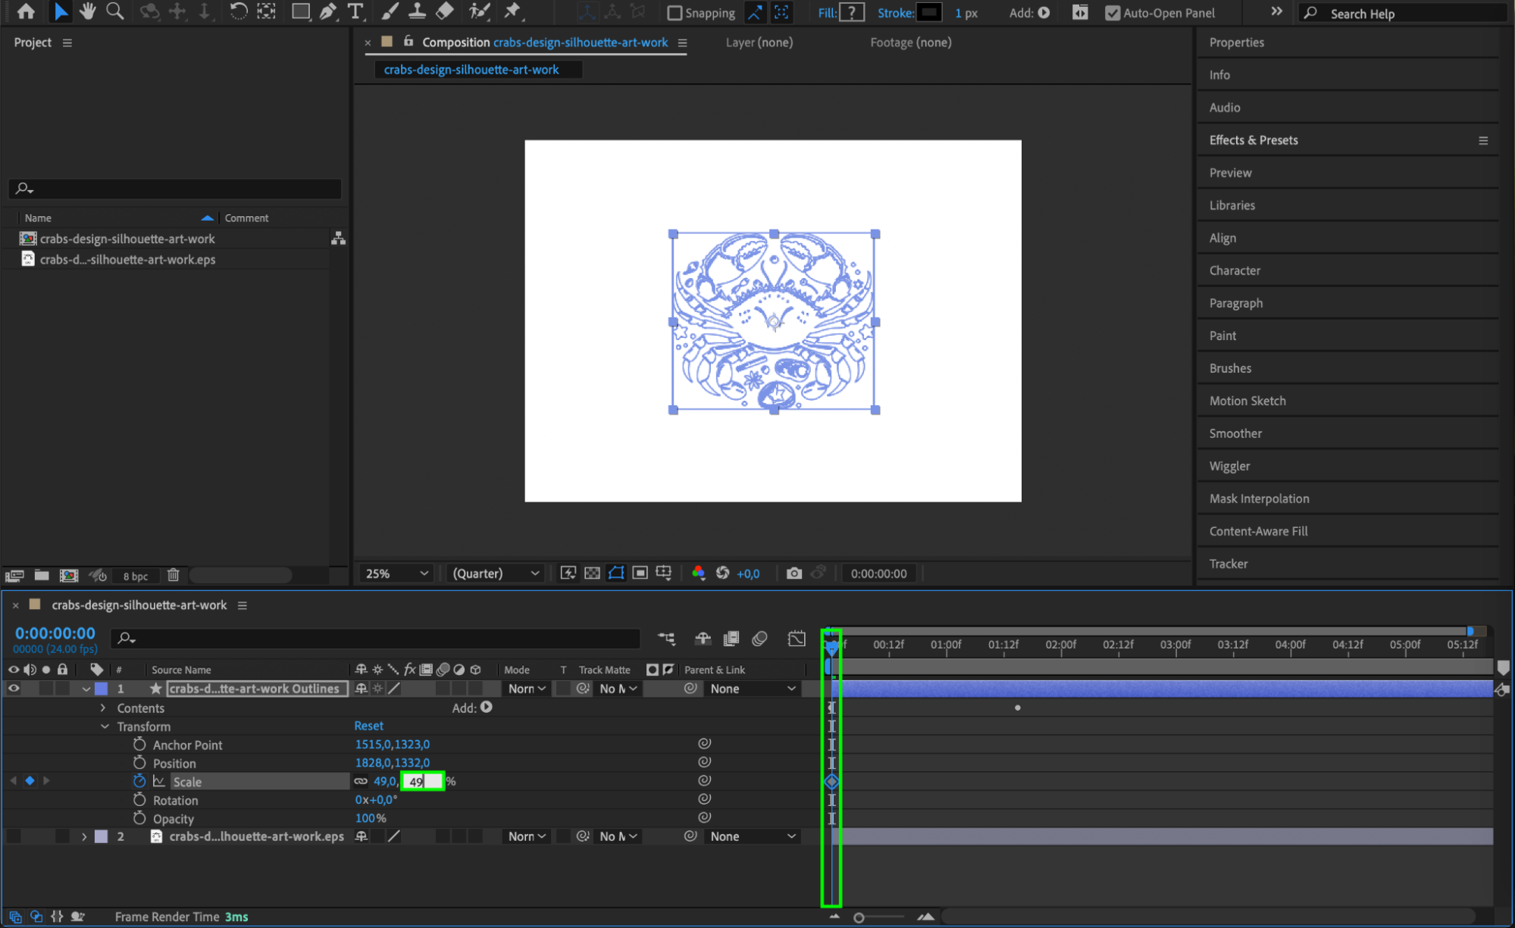Take a snapshot with the camera icon
Screen dimensions: 1515x928
[793, 573]
